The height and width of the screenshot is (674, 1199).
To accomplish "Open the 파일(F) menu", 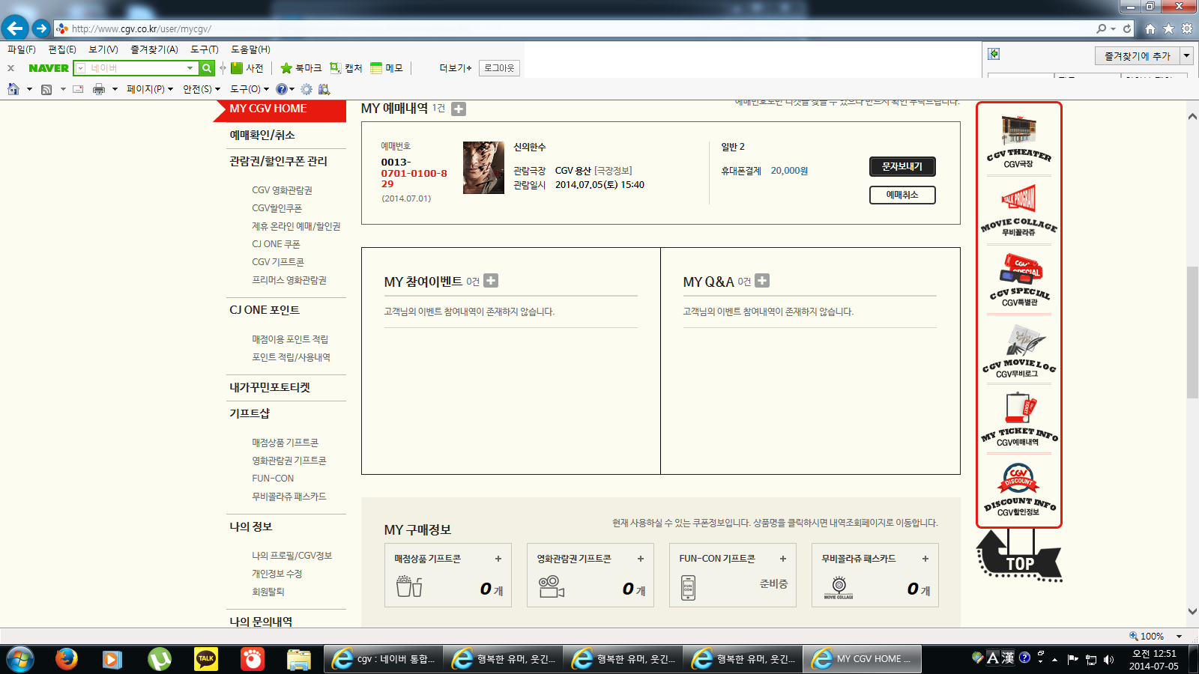I will tap(22, 49).
